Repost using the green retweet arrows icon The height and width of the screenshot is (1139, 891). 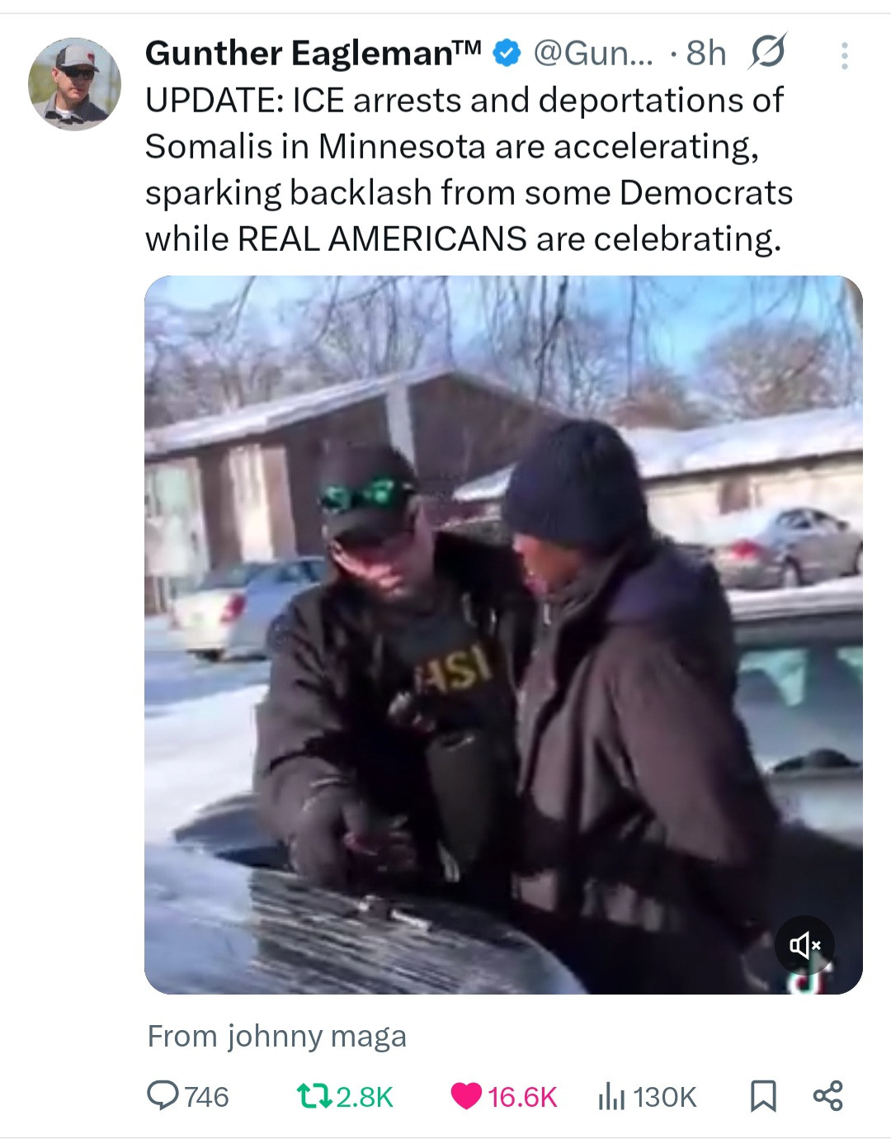pos(314,1096)
